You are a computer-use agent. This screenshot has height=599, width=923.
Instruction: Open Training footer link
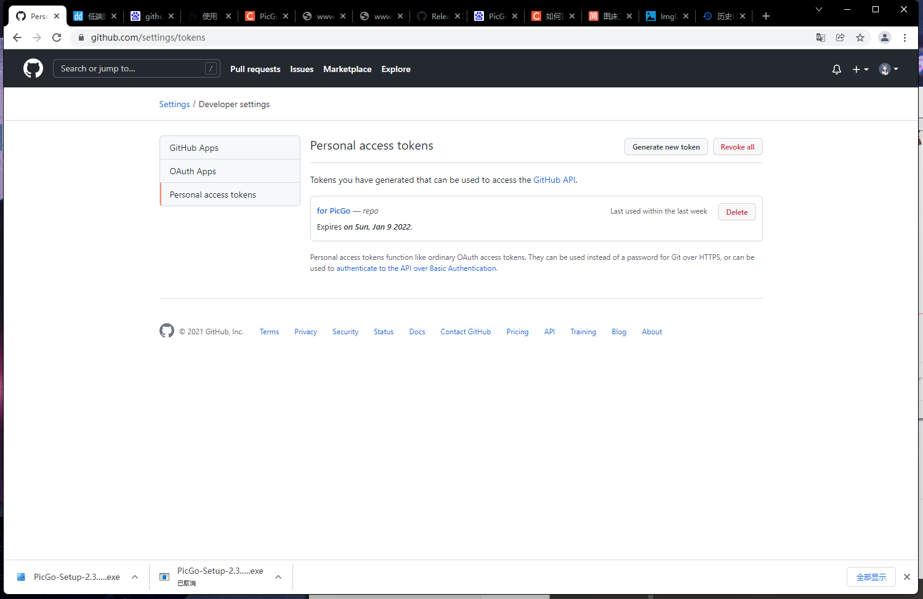(583, 332)
